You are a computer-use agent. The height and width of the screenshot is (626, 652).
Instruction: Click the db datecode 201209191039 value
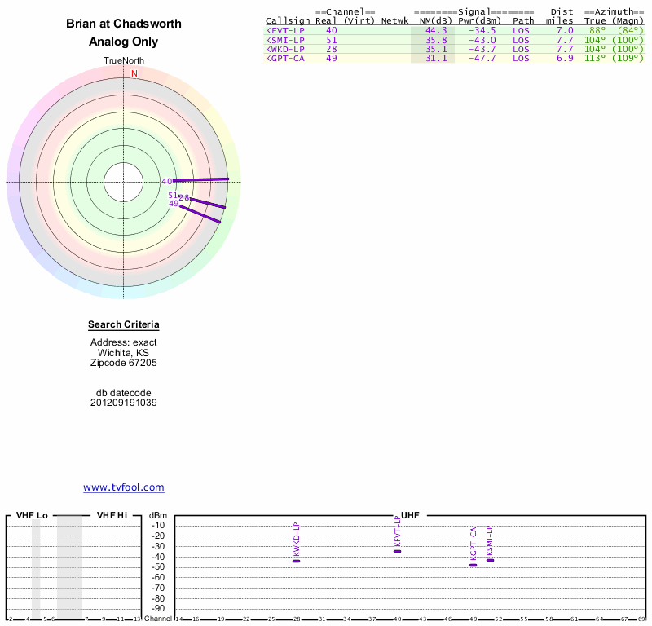pyautogui.click(x=124, y=403)
